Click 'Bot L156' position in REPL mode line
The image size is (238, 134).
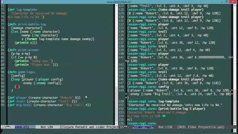[x=165, y=127]
